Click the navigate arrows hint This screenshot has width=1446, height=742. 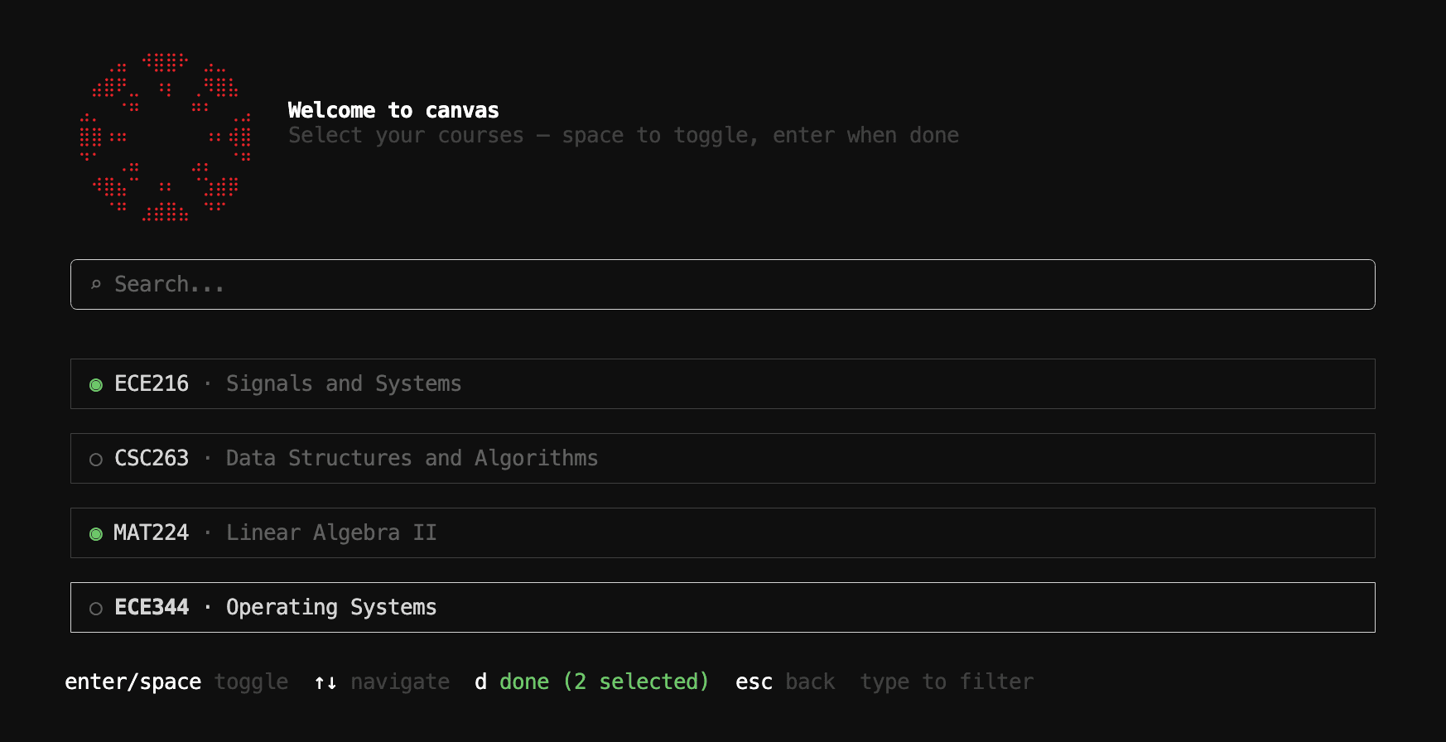[382, 682]
